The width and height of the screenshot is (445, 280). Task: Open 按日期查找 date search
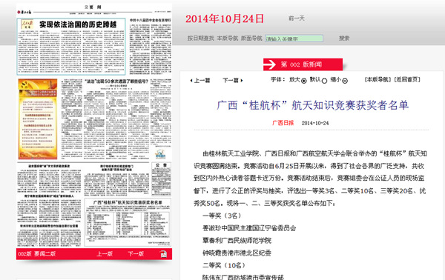201,38
